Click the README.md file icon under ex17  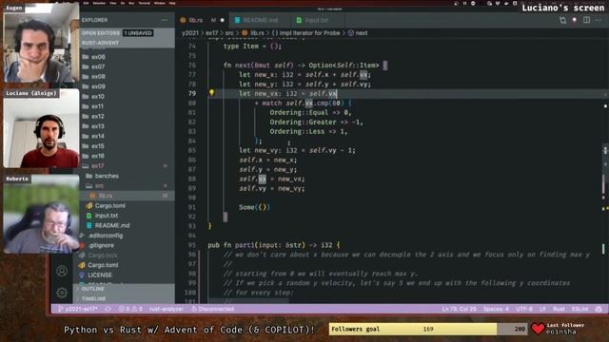tap(88, 225)
